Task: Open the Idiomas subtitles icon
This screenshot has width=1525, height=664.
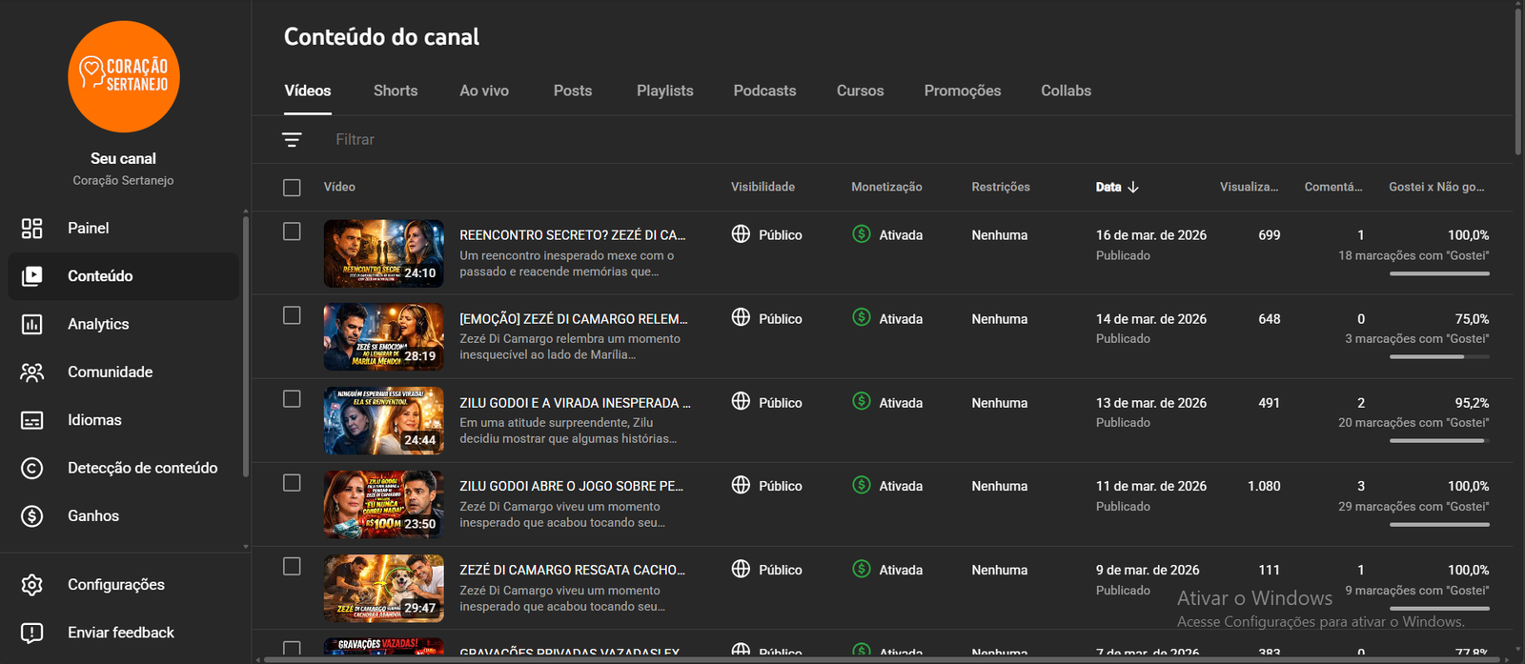Action: (32, 420)
